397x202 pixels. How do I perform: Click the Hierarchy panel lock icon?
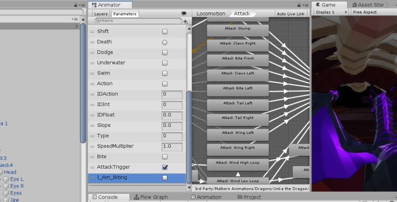76,5
